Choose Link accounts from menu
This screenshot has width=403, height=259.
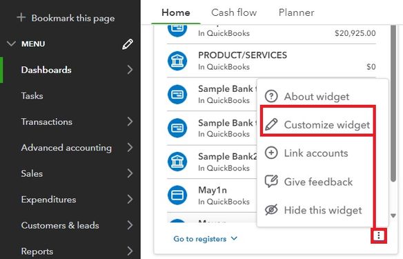coord(316,153)
